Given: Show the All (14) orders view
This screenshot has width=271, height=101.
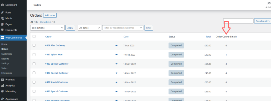Looking at the screenshot, I should pos(34,22).
